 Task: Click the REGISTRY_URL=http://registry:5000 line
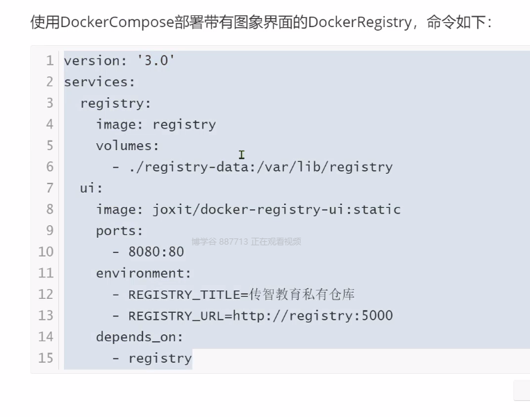260,316
